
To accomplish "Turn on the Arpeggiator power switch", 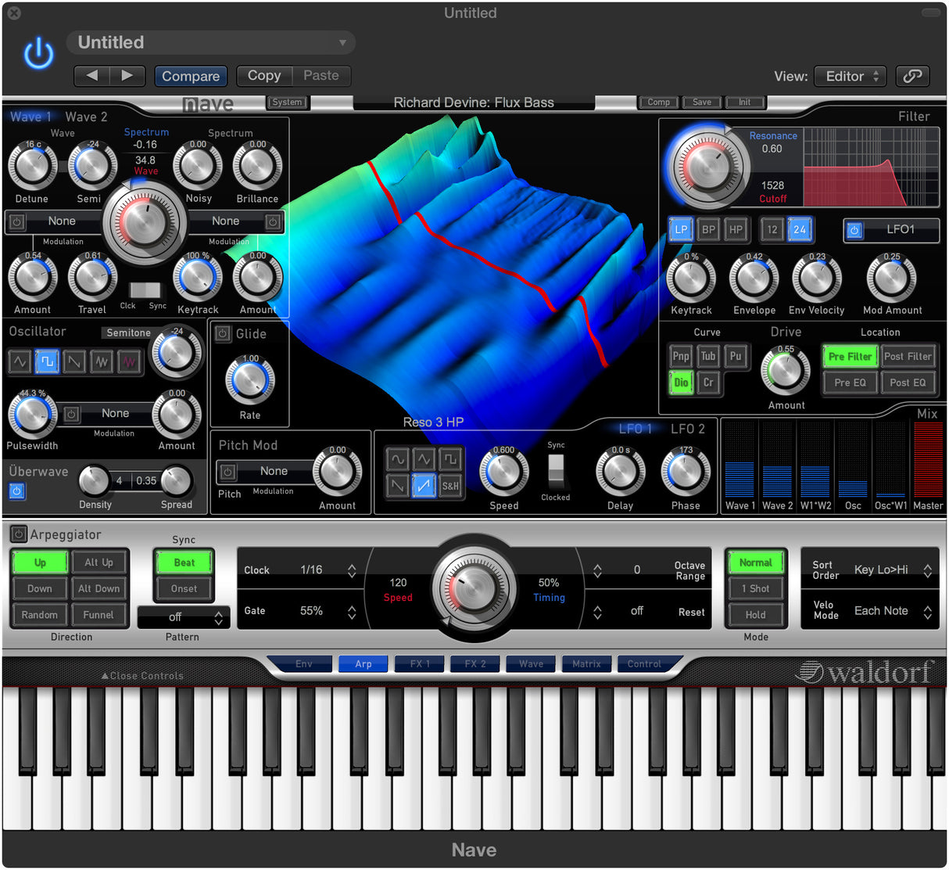I will [18, 534].
